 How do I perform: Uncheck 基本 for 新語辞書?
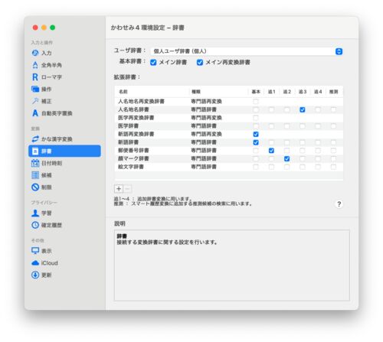point(256,142)
